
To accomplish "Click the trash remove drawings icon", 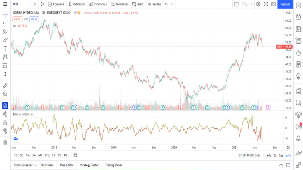I will point(5,143).
